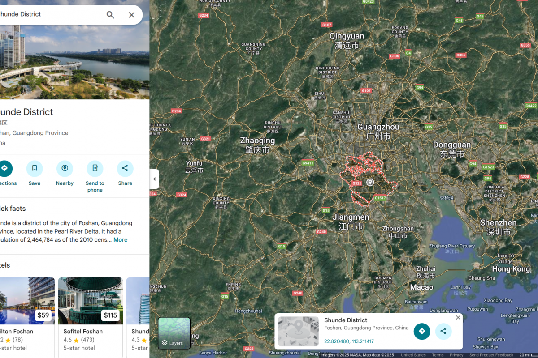
Task: Open the Send Product Feedback link
Action: (491, 355)
